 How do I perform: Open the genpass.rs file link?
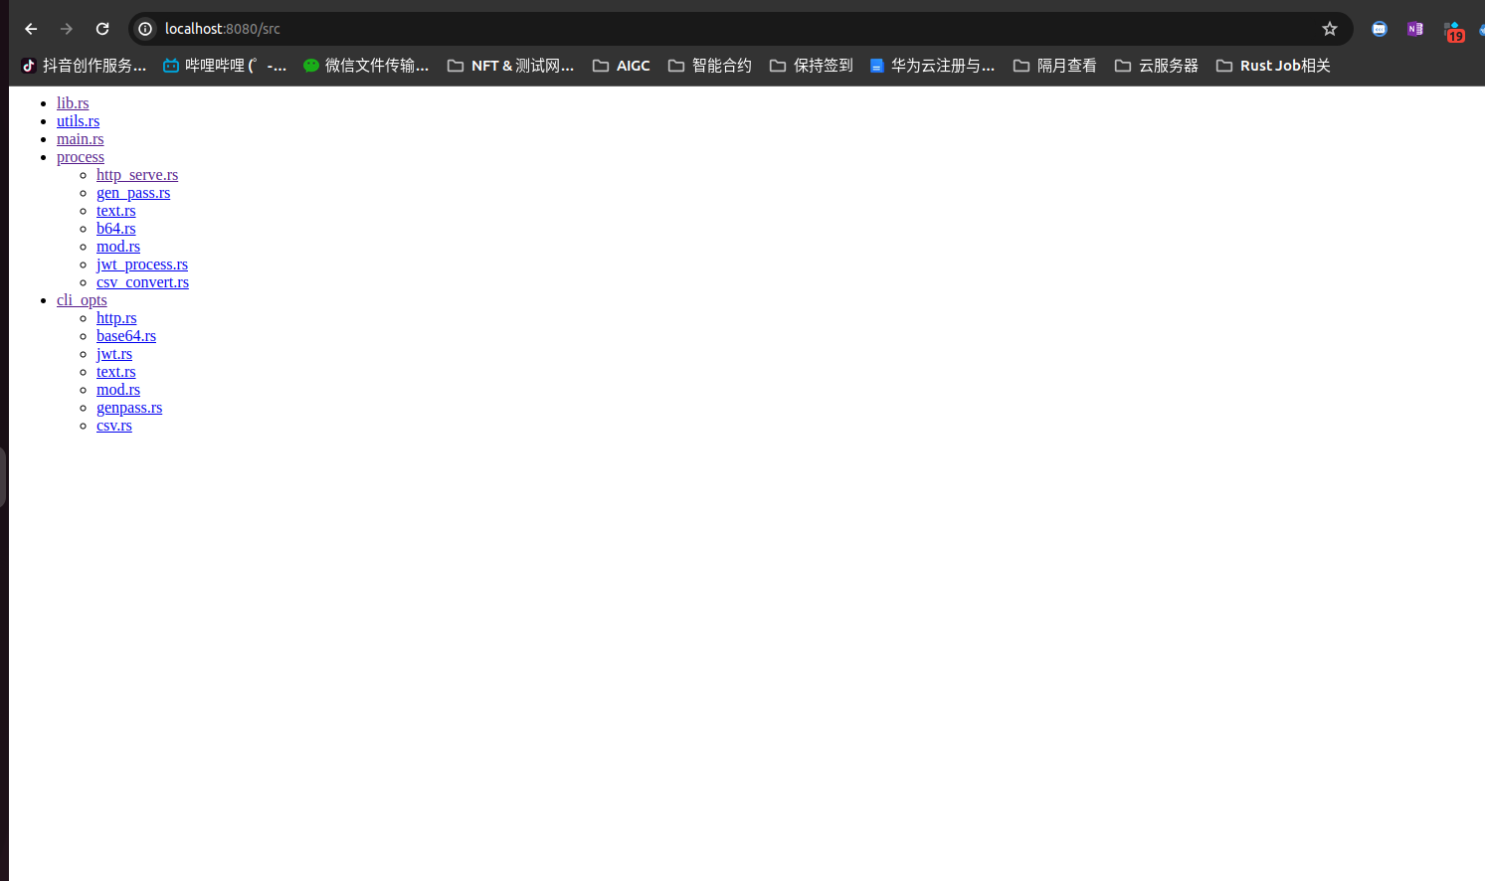tap(129, 408)
